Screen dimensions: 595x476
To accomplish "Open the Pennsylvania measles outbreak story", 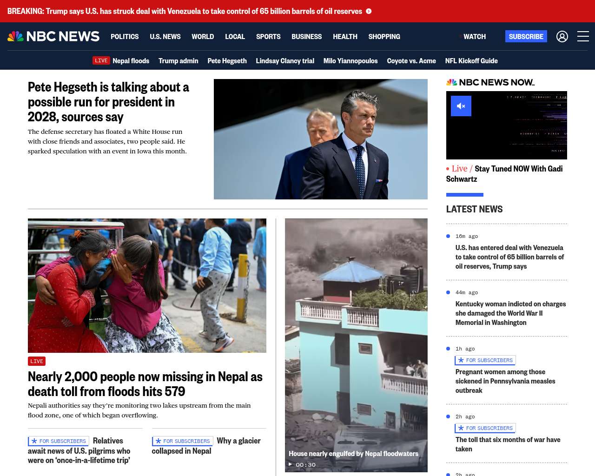I will click(505, 381).
